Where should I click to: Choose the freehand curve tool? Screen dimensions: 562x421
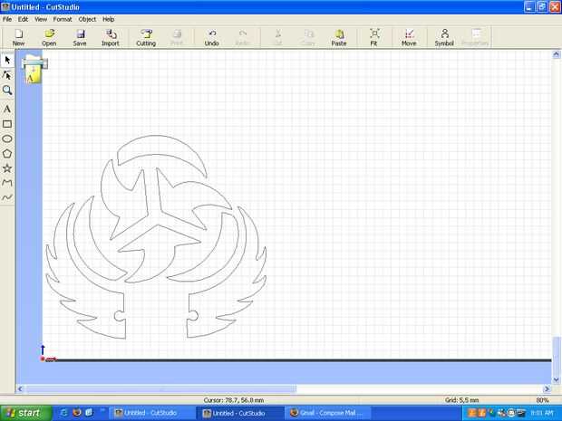[x=7, y=197]
